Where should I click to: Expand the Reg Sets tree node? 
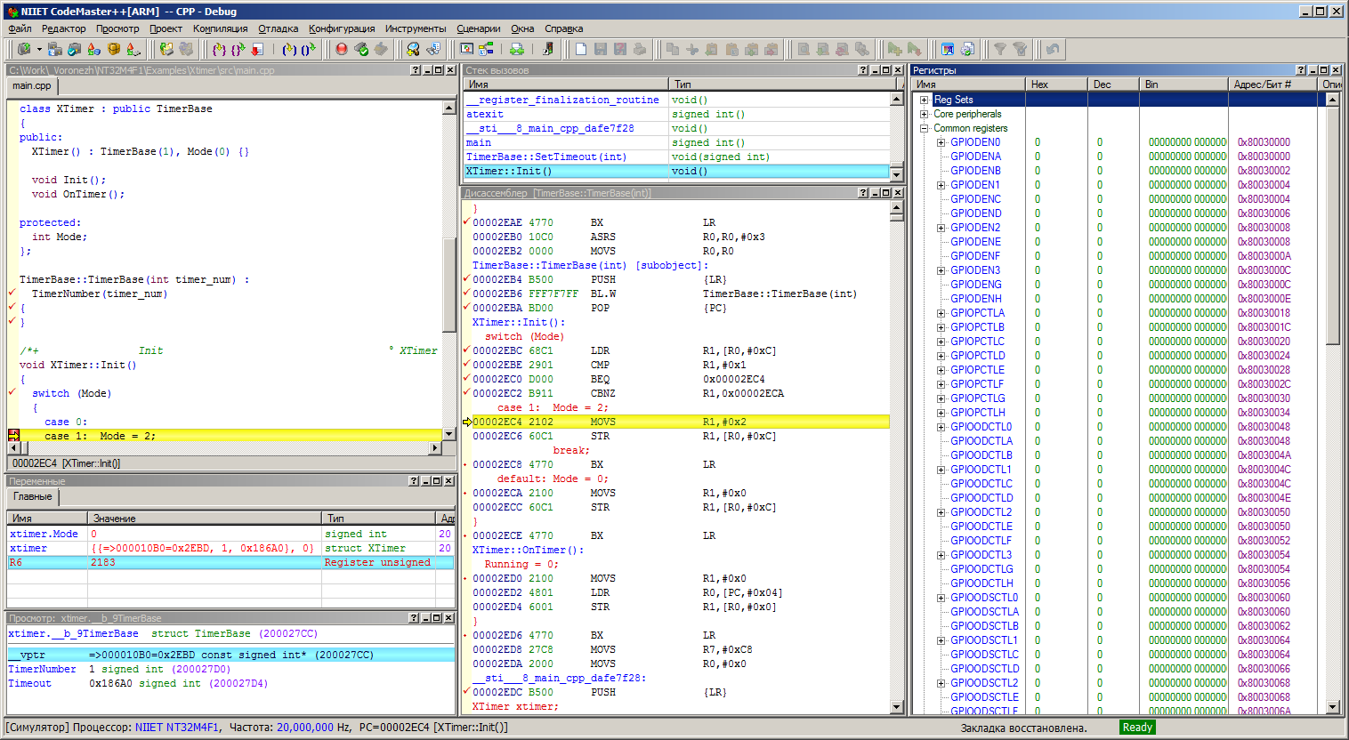(x=924, y=100)
